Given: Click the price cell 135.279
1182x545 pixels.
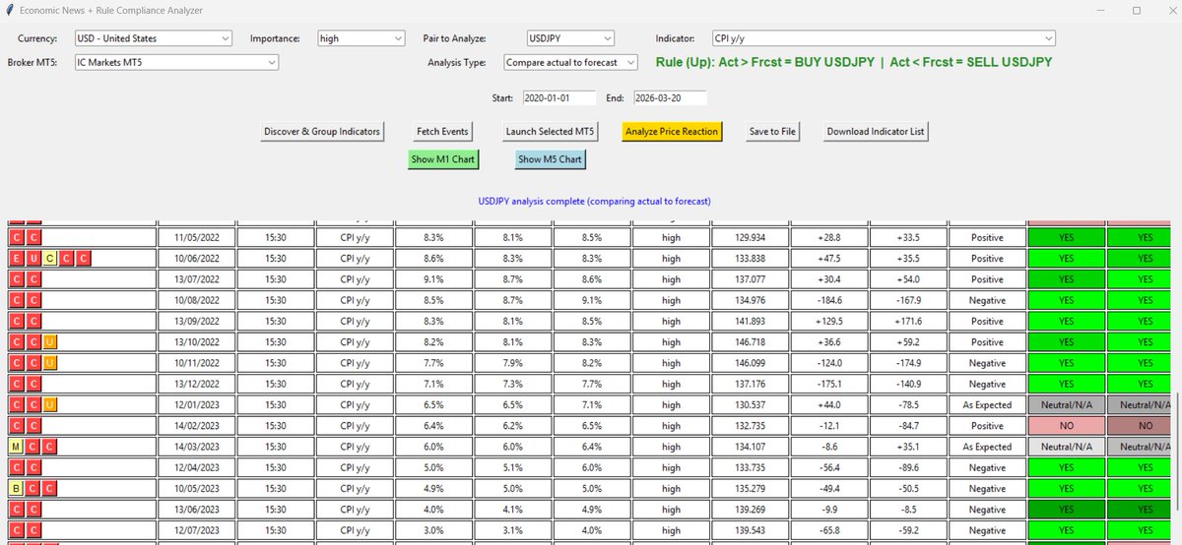Looking at the screenshot, I should click(751, 488).
